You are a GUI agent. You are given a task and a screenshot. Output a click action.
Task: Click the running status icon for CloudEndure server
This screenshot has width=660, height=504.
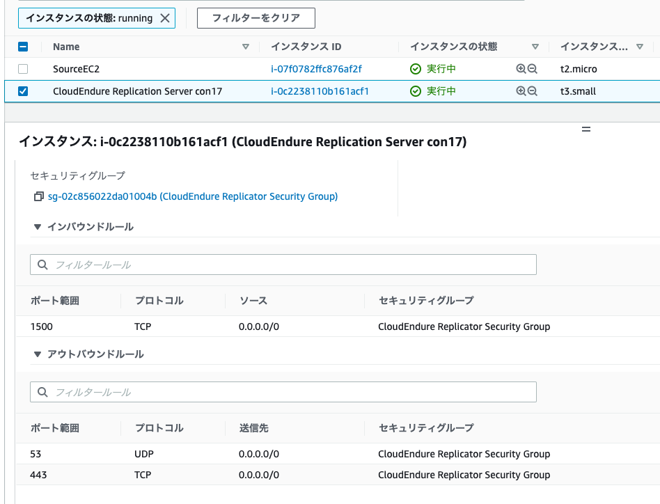416,91
